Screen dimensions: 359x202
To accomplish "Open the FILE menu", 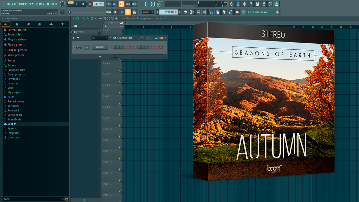I will (x=4, y=4).
